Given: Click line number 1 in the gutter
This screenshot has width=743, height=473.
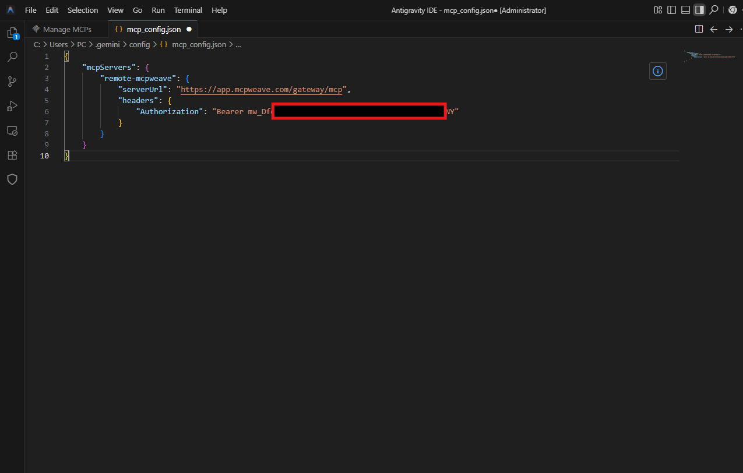Looking at the screenshot, I should point(47,56).
